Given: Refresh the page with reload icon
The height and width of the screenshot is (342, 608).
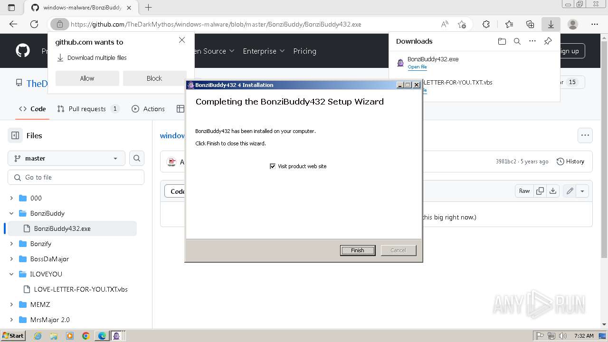Looking at the screenshot, I should [x=34, y=24].
